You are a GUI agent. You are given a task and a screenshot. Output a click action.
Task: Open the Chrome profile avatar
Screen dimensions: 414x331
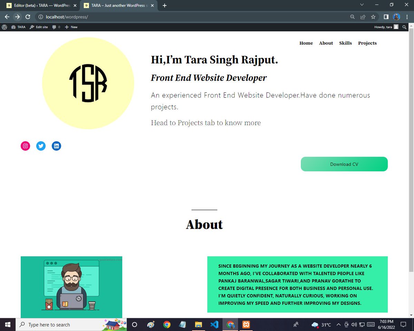point(396,17)
